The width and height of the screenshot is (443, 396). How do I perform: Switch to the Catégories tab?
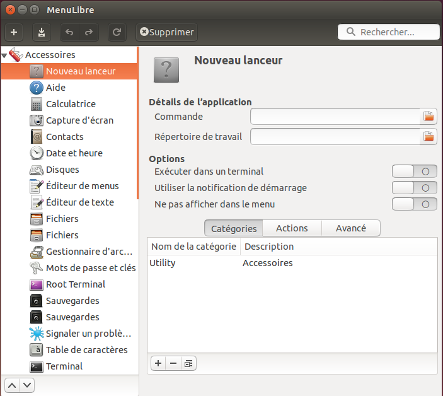234,228
